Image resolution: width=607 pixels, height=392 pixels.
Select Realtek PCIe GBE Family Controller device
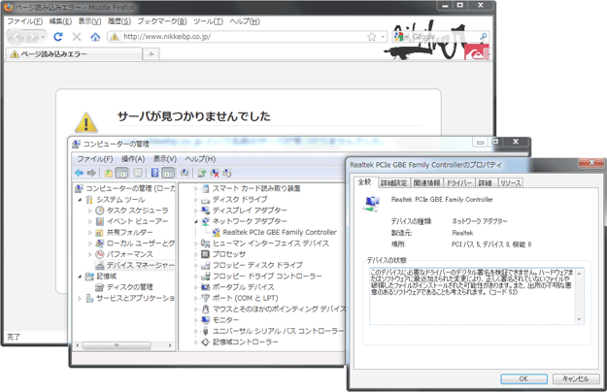pos(280,232)
